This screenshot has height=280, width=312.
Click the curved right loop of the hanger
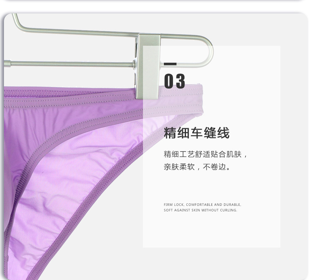click(207, 51)
